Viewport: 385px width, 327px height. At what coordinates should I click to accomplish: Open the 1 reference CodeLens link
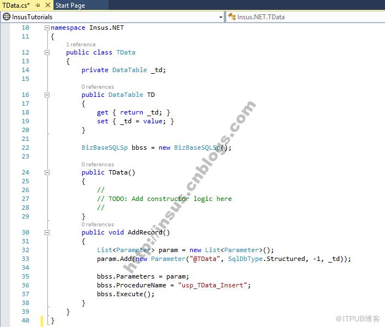pos(81,45)
